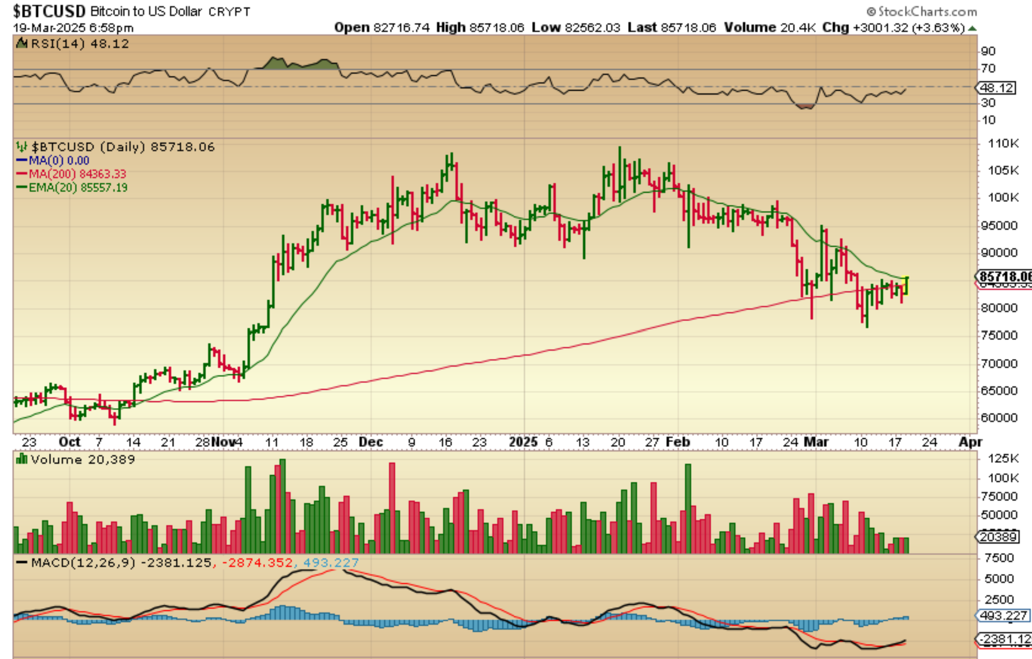Click the red MA(200) 84363.33 legend entry
Image resolution: width=1032 pixels, height=659 pixels.
pyautogui.click(x=76, y=174)
